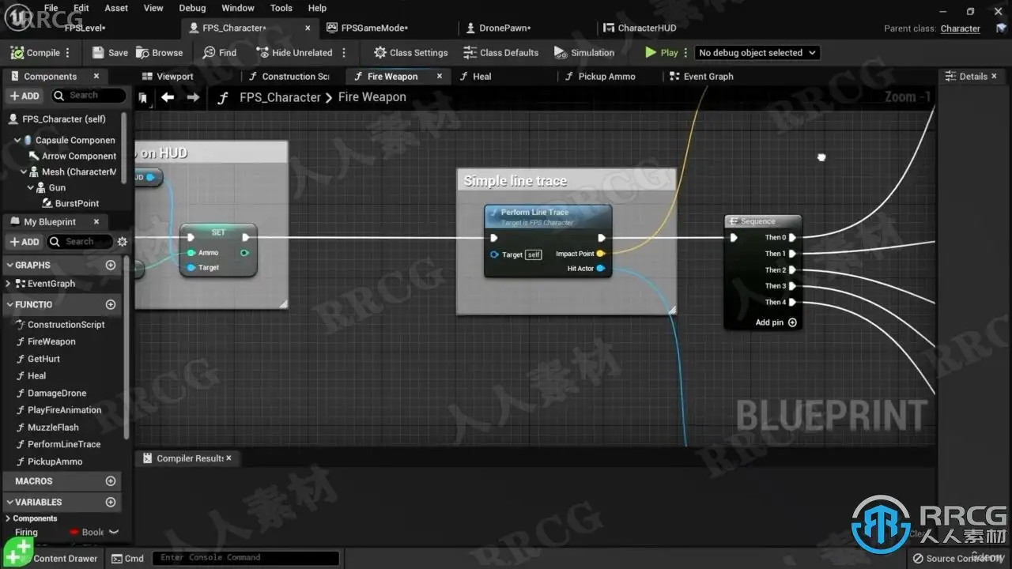
Task: Open Class Defaults
Action: click(x=500, y=53)
